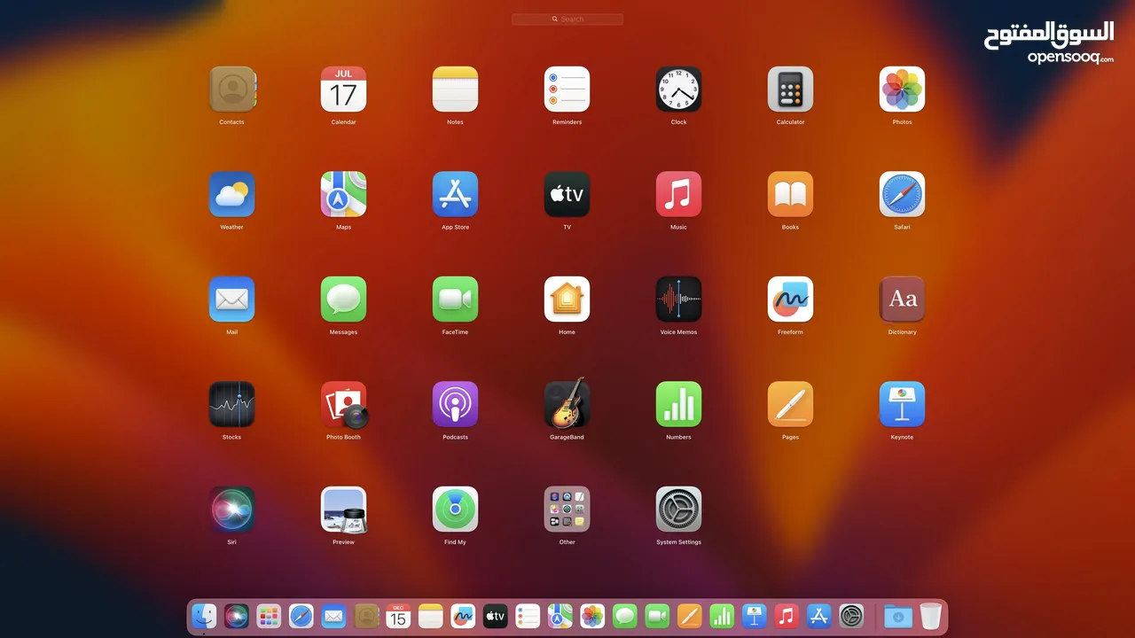Image resolution: width=1135 pixels, height=638 pixels.
Task: Open Contacts from the Launchpad grid
Action: point(231,89)
